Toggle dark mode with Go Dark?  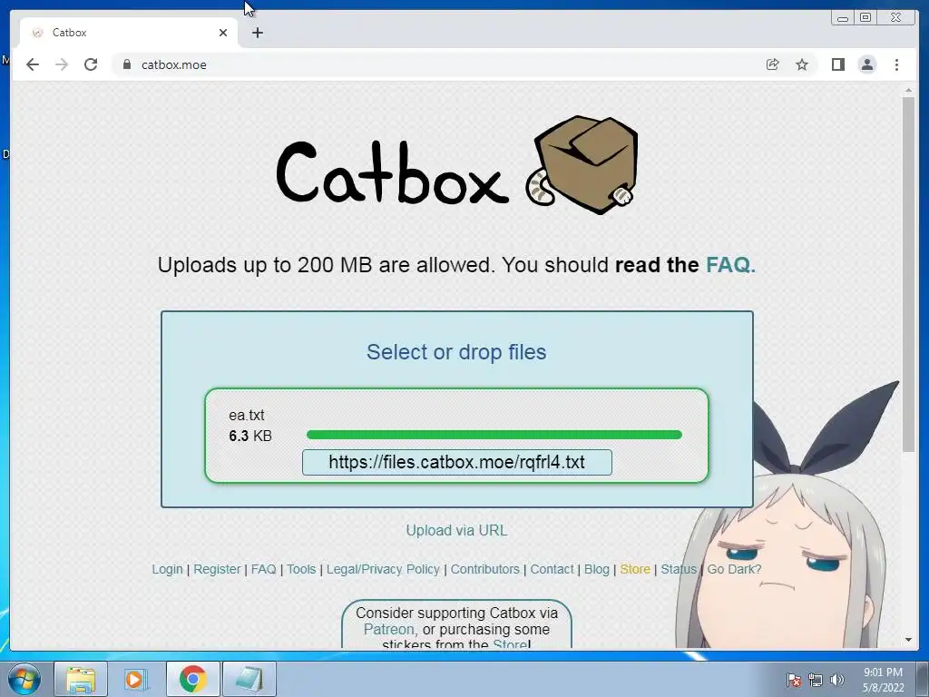coord(734,569)
